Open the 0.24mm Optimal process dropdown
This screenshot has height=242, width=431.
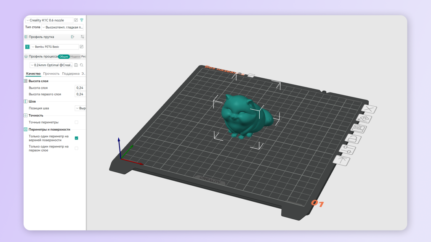point(51,65)
